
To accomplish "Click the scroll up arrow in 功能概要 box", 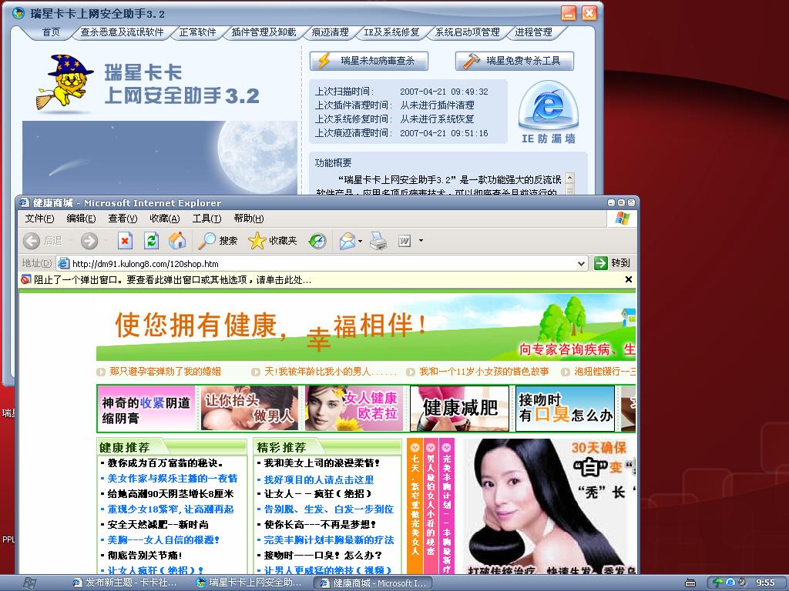I will (569, 178).
